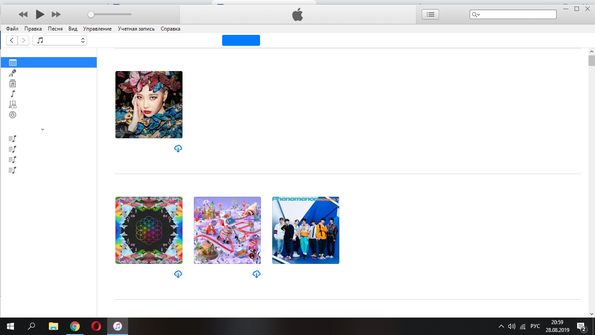Go back with the left arrow button
Viewport: 595px width, 335px height.
coord(12,41)
